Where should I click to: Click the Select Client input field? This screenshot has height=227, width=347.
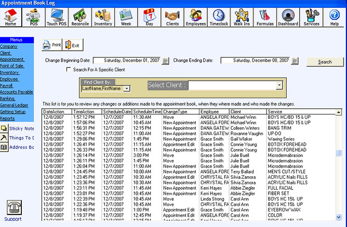(x=232, y=85)
